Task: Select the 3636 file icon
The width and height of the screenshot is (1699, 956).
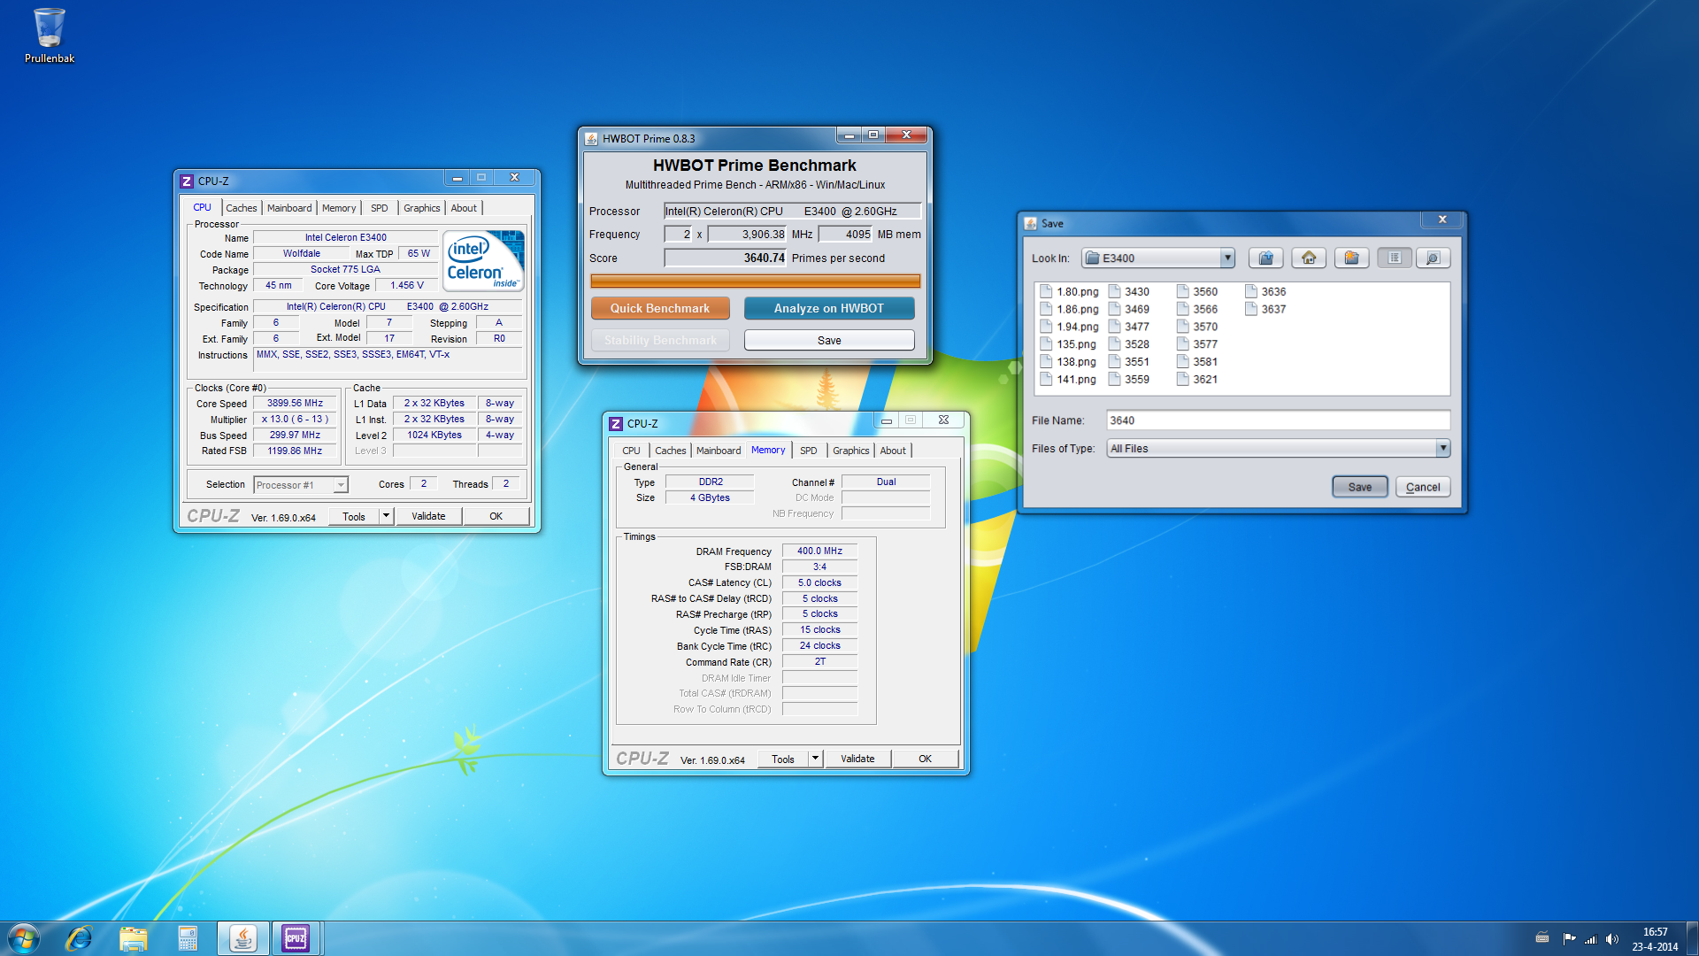Action: pos(1250,291)
